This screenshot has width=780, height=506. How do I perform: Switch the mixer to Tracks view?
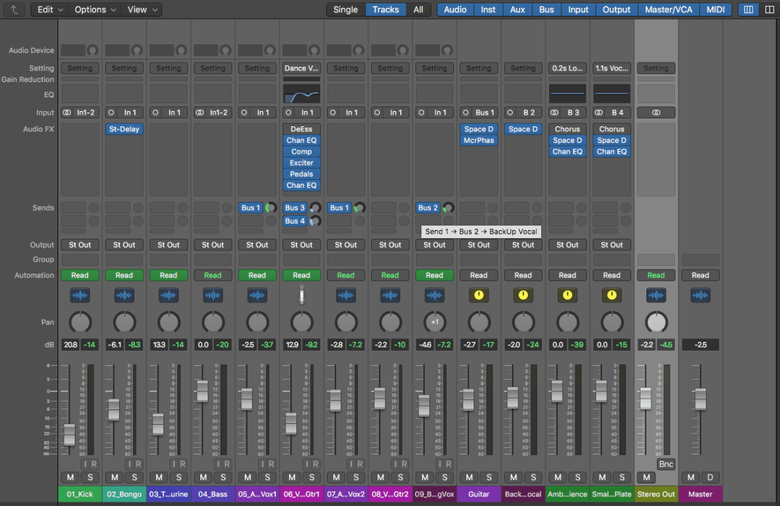click(x=386, y=9)
